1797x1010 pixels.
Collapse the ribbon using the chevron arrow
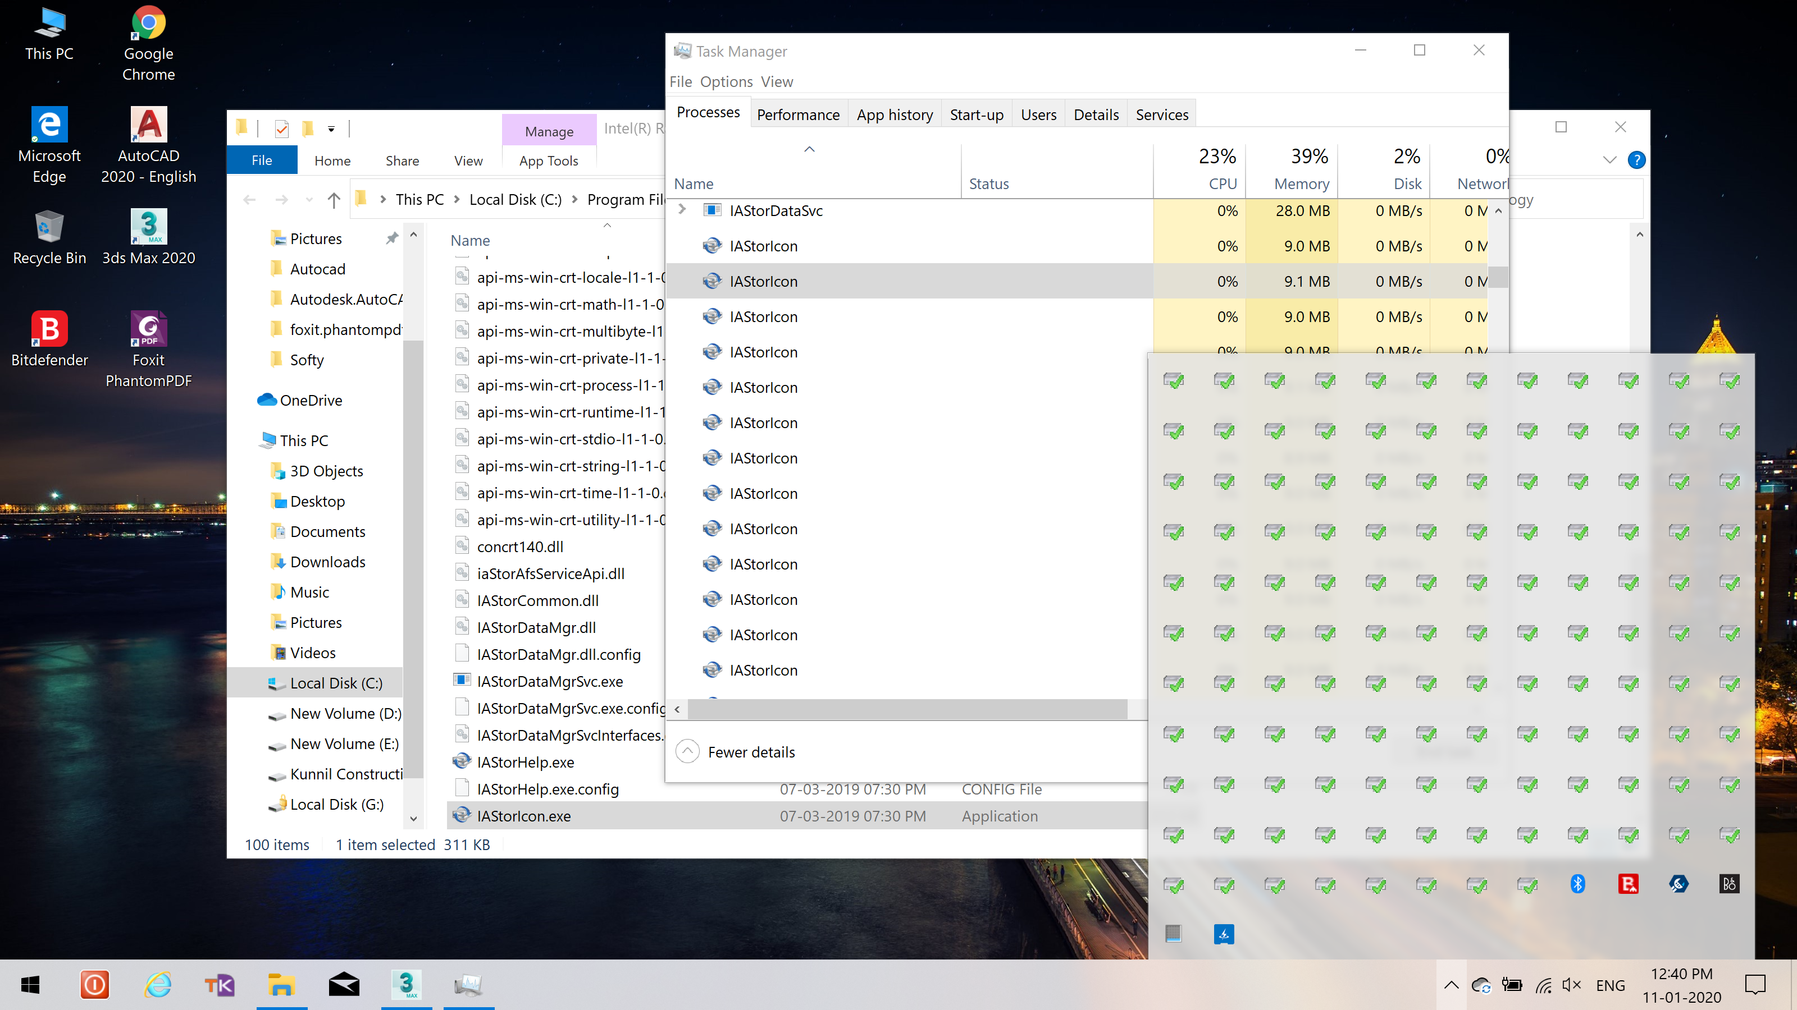pyautogui.click(x=1609, y=160)
